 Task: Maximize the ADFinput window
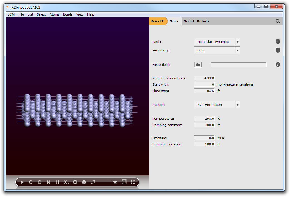click(266, 6)
